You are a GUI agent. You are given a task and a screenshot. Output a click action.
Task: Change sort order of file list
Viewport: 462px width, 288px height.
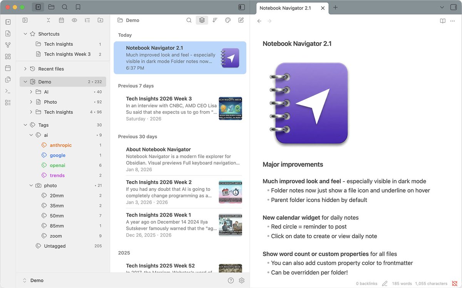215,20
